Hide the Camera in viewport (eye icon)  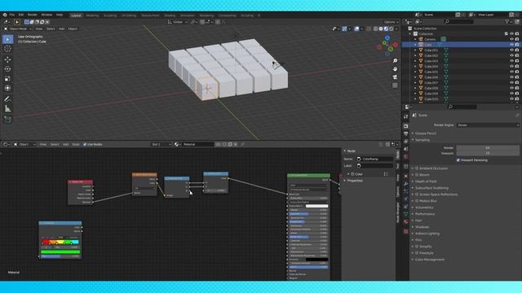point(511,39)
